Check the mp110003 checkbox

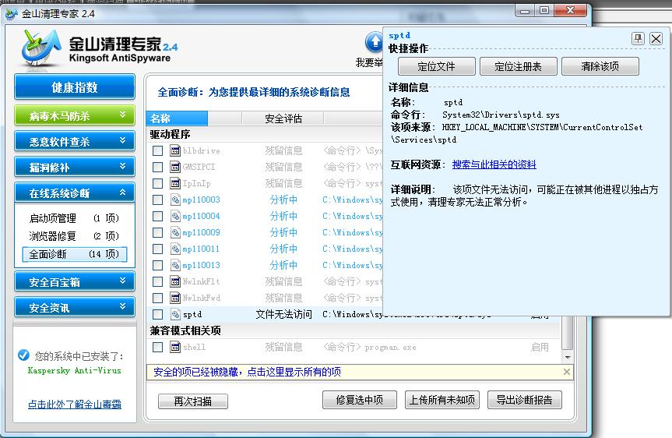pos(158,200)
